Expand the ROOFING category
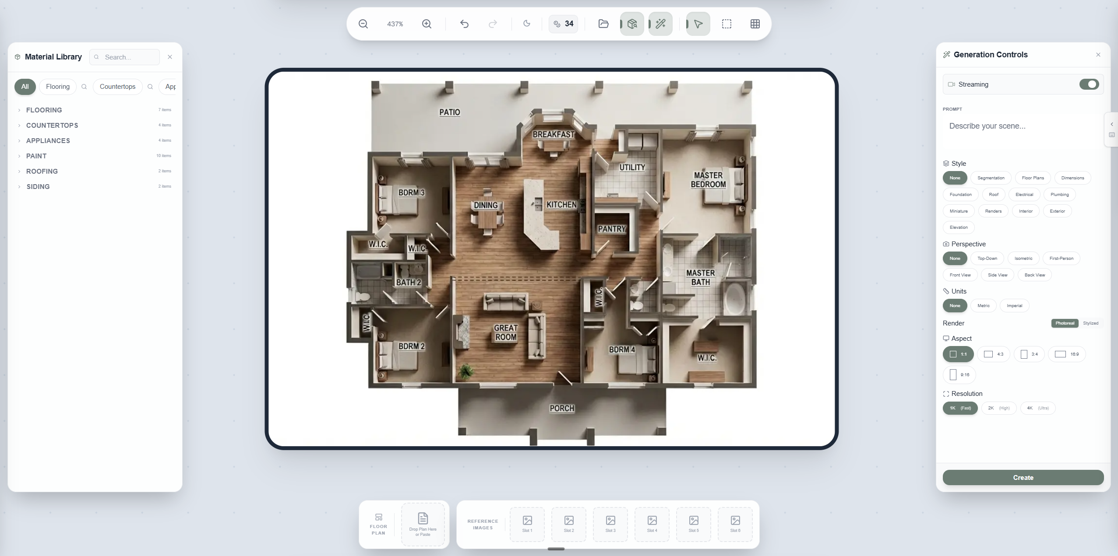The height and width of the screenshot is (556, 1118). tap(42, 171)
